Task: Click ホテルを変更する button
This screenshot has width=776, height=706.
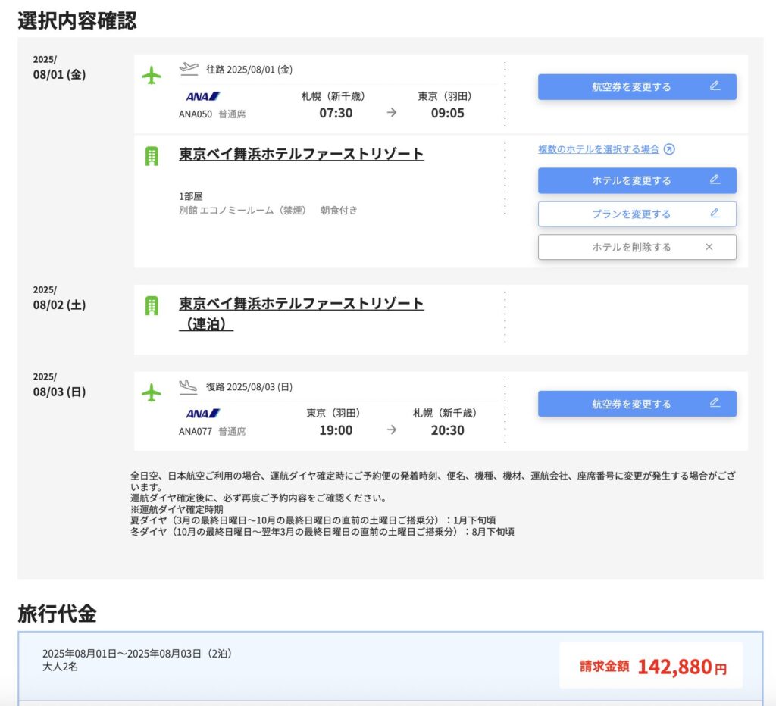Action: pos(637,180)
